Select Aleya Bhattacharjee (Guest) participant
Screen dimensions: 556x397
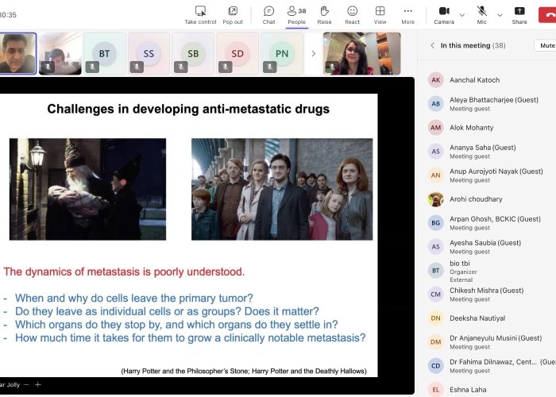pyautogui.click(x=490, y=103)
